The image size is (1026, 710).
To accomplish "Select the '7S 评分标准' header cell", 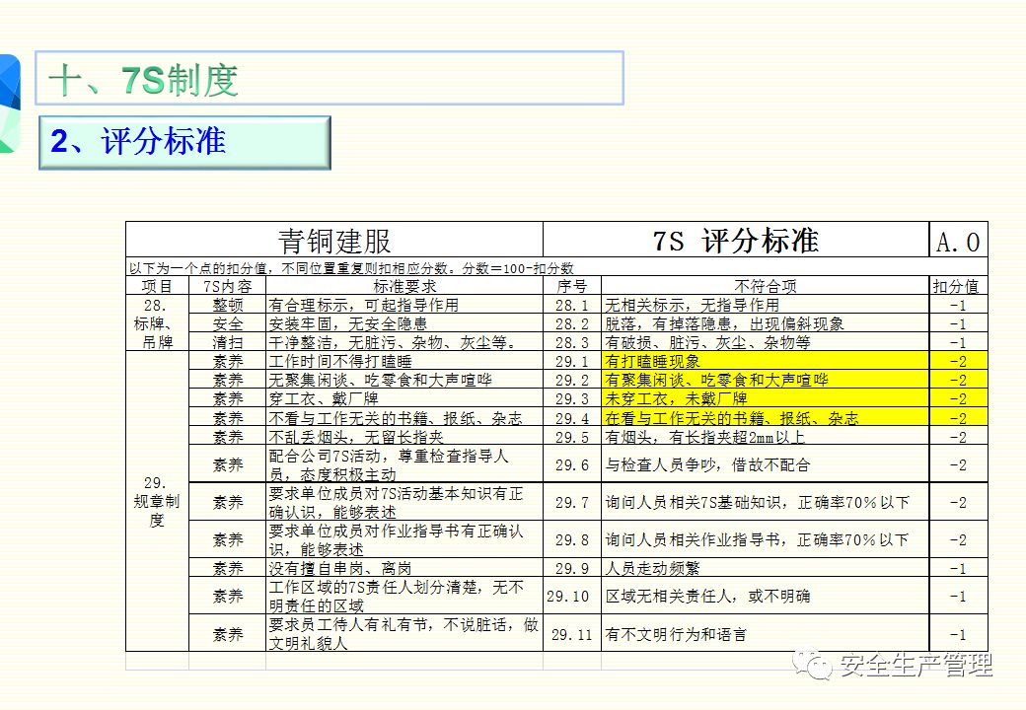I will click(x=736, y=240).
